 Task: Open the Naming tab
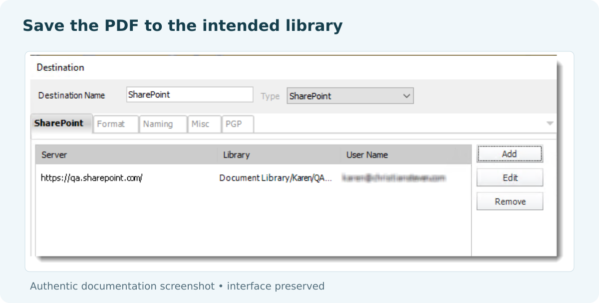click(163, 124)
